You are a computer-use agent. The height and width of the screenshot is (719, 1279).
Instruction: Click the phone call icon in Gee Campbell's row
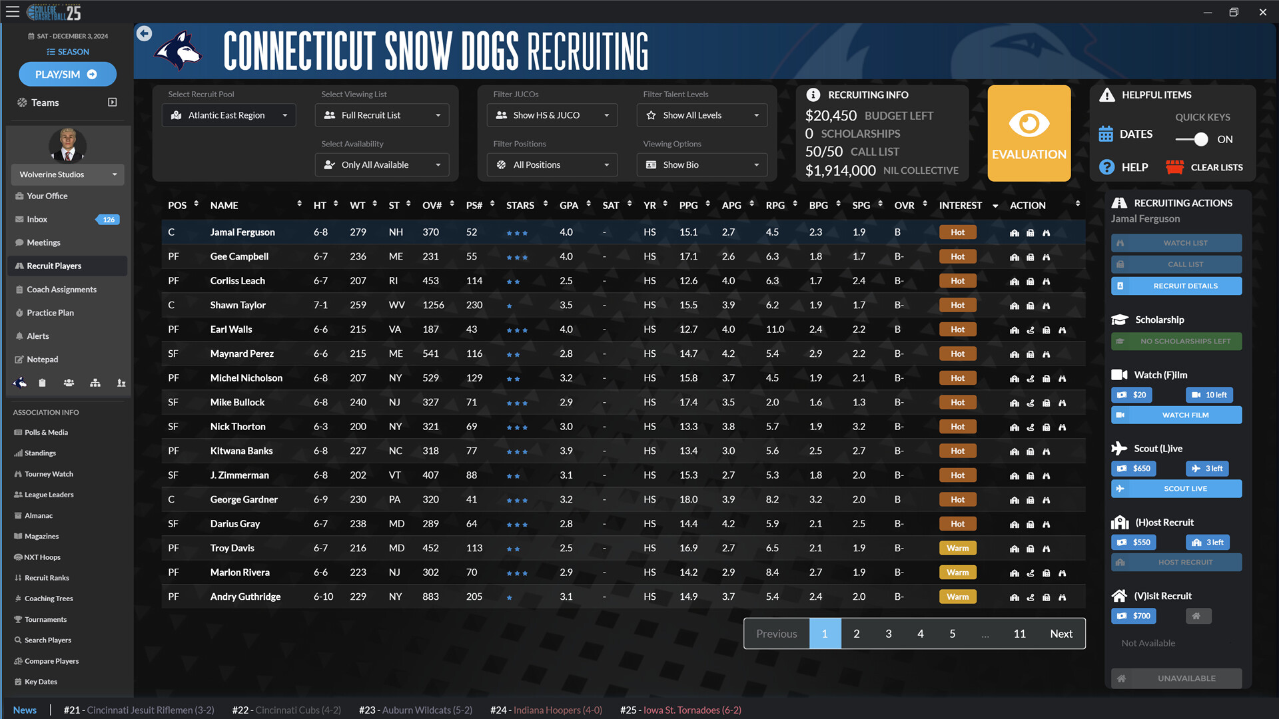click(x=1031, y=256)
